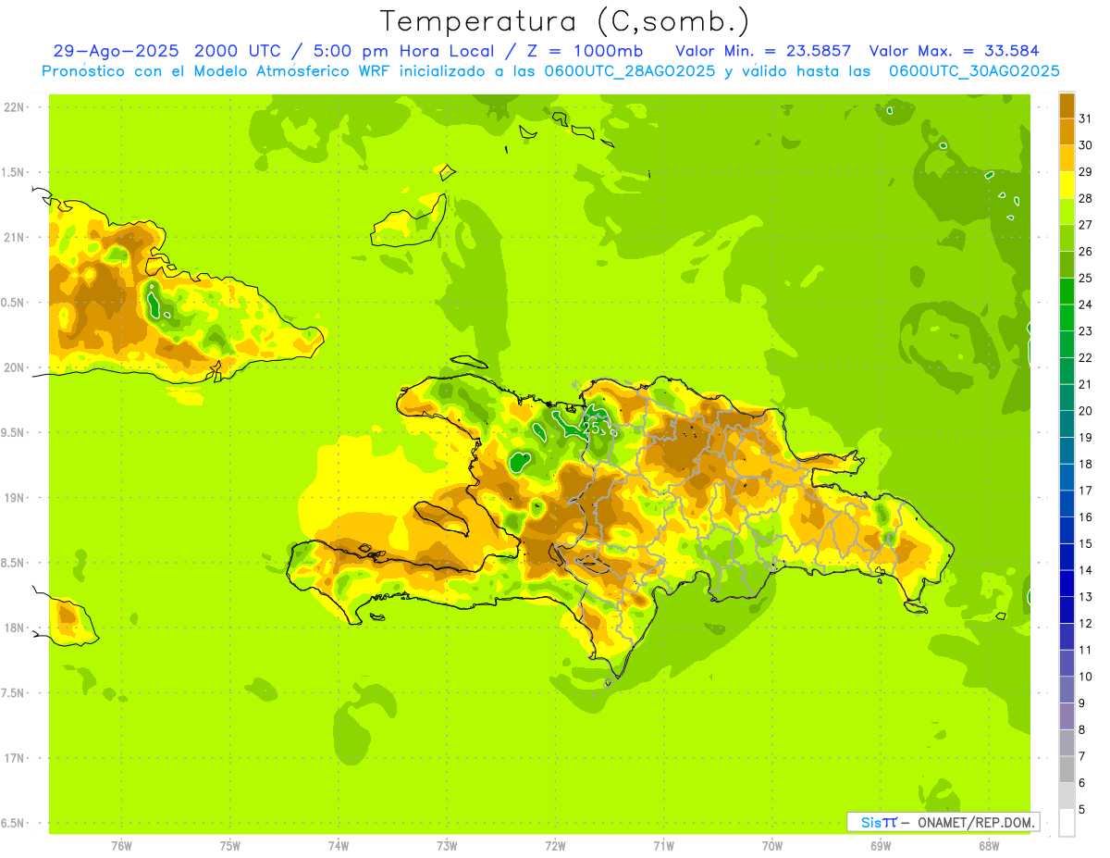Click the 22N latitude axis label
The height and width of the screenshot is (858, 1110).
point(14,106)
